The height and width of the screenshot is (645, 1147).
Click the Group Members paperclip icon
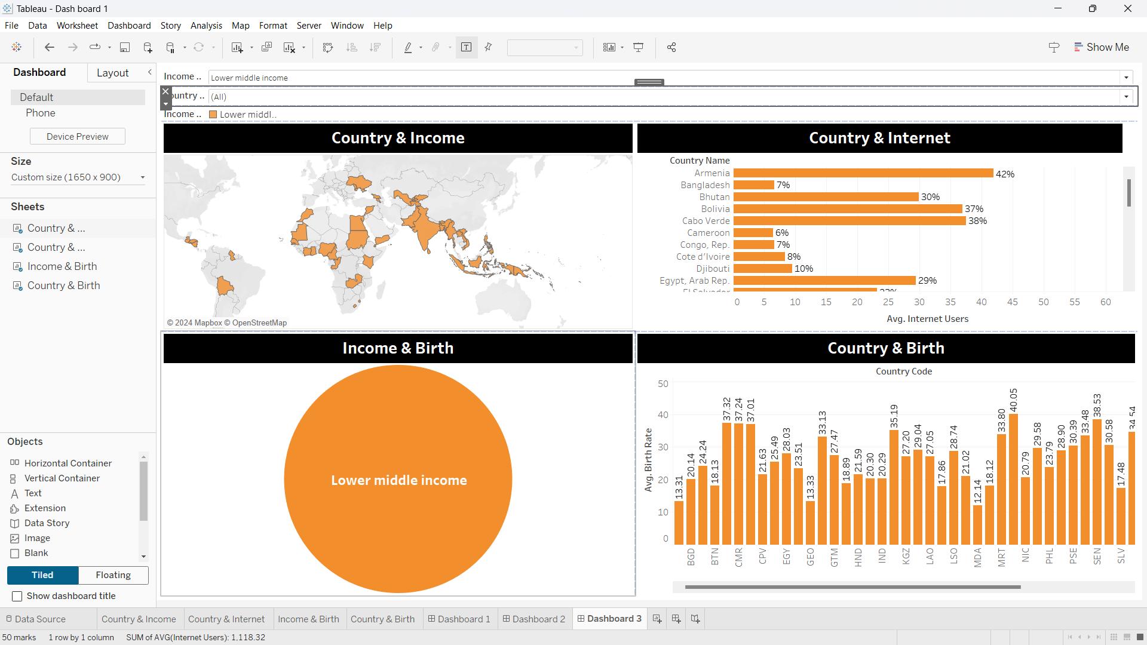pos(436,47)
